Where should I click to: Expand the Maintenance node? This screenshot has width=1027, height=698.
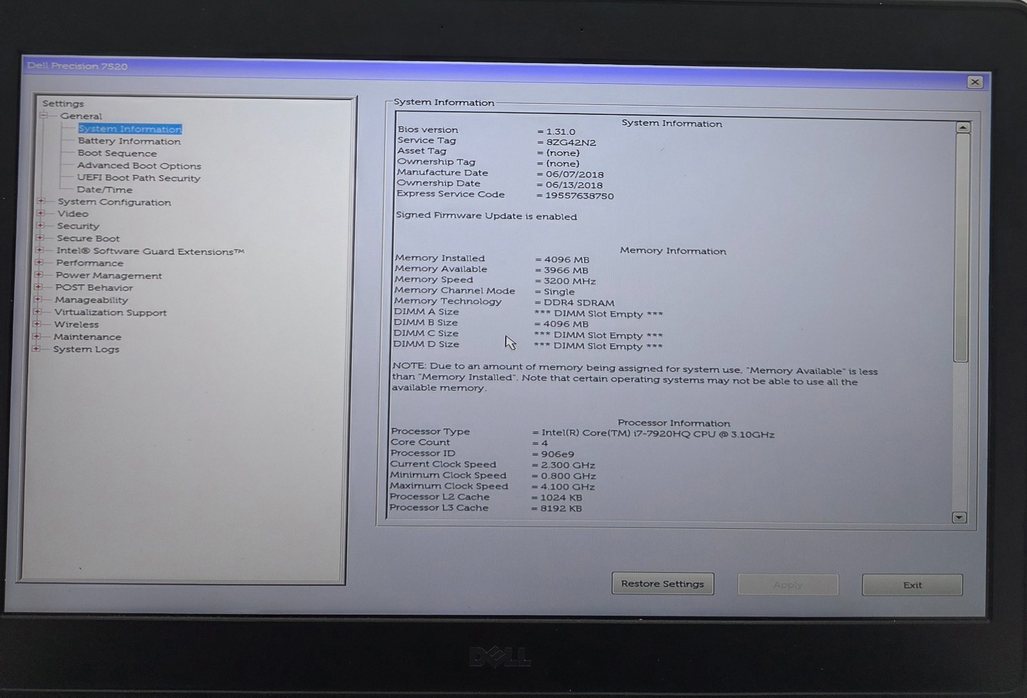click(37, 336)
